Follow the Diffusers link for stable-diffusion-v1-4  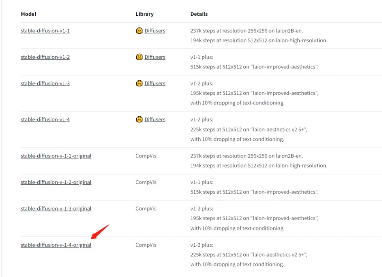[x=155, y=119]
